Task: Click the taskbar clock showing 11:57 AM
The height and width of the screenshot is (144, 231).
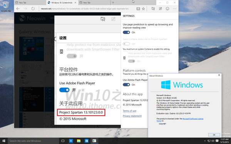Action: click(x=224, y=141)
